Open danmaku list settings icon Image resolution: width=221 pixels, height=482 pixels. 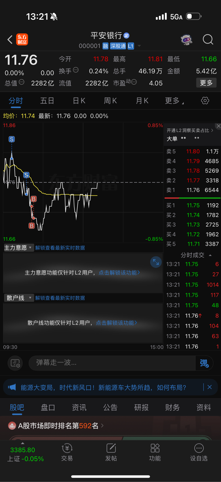point(15,363)
